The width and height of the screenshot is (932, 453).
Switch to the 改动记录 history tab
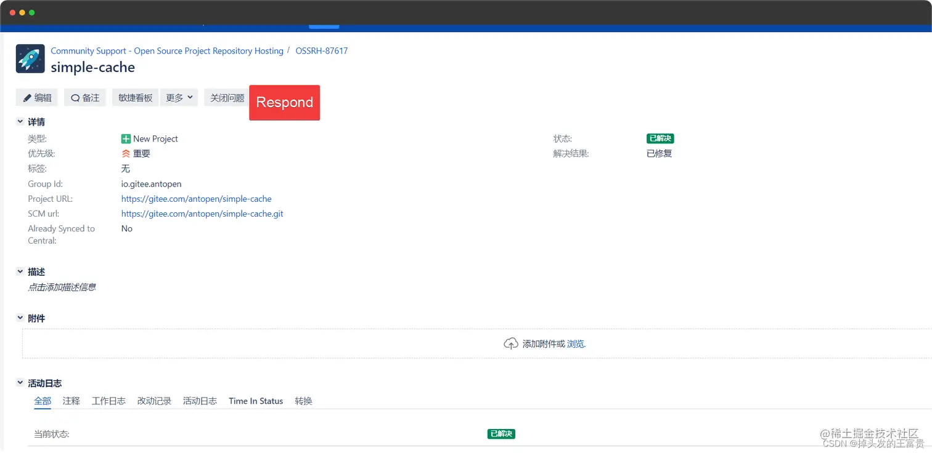point(154,401)
